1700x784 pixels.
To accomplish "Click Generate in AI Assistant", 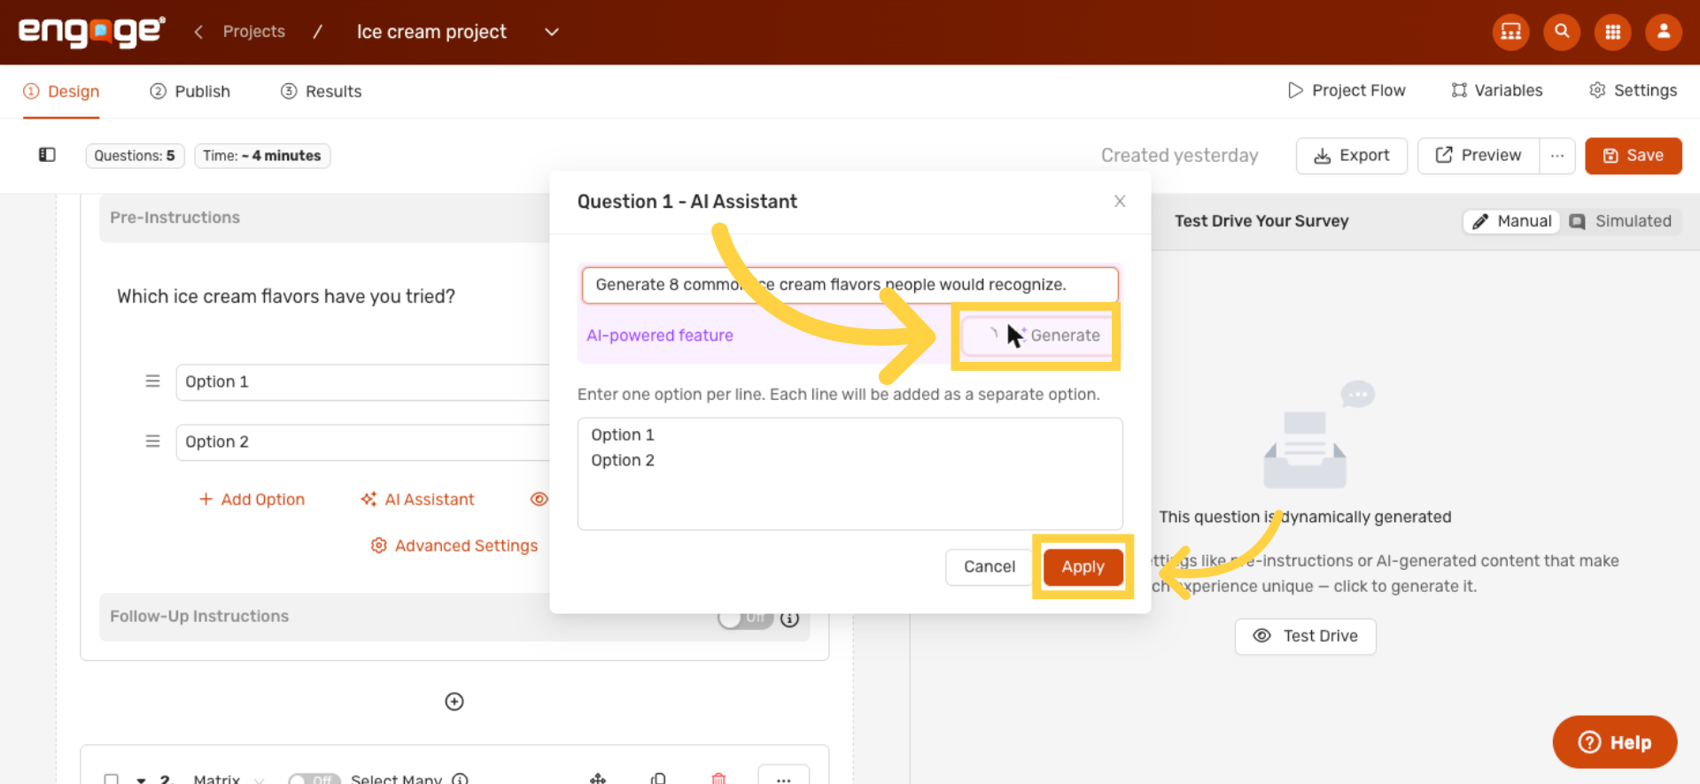I will [x=1036, y=335].
